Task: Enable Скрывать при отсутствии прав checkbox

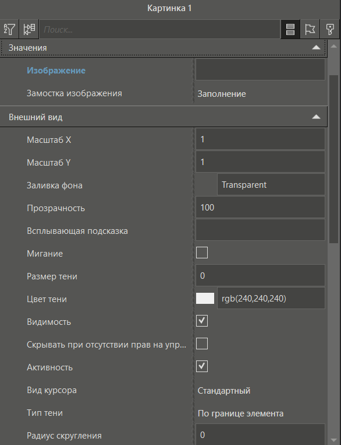Action: (x=202, y=344)
